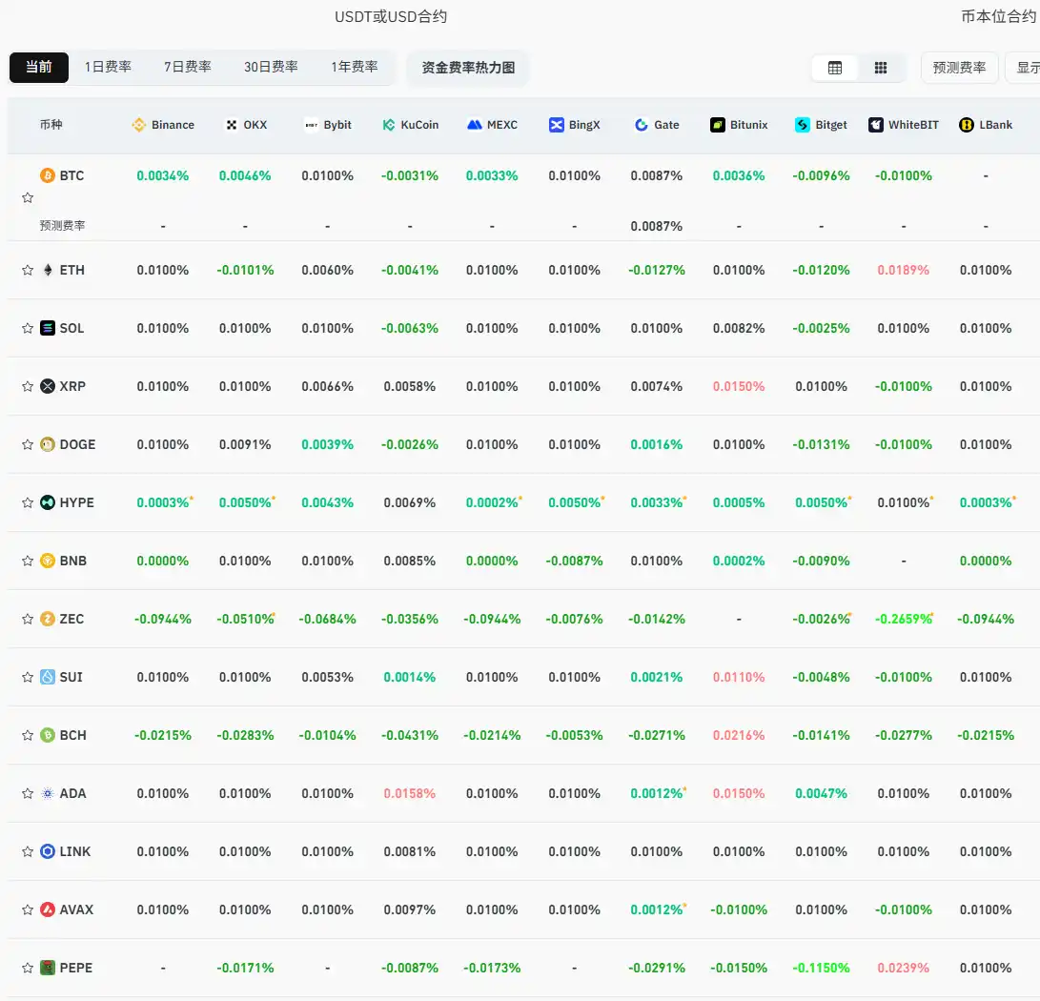Toggle the DOGE favorite star

(28, 444)
